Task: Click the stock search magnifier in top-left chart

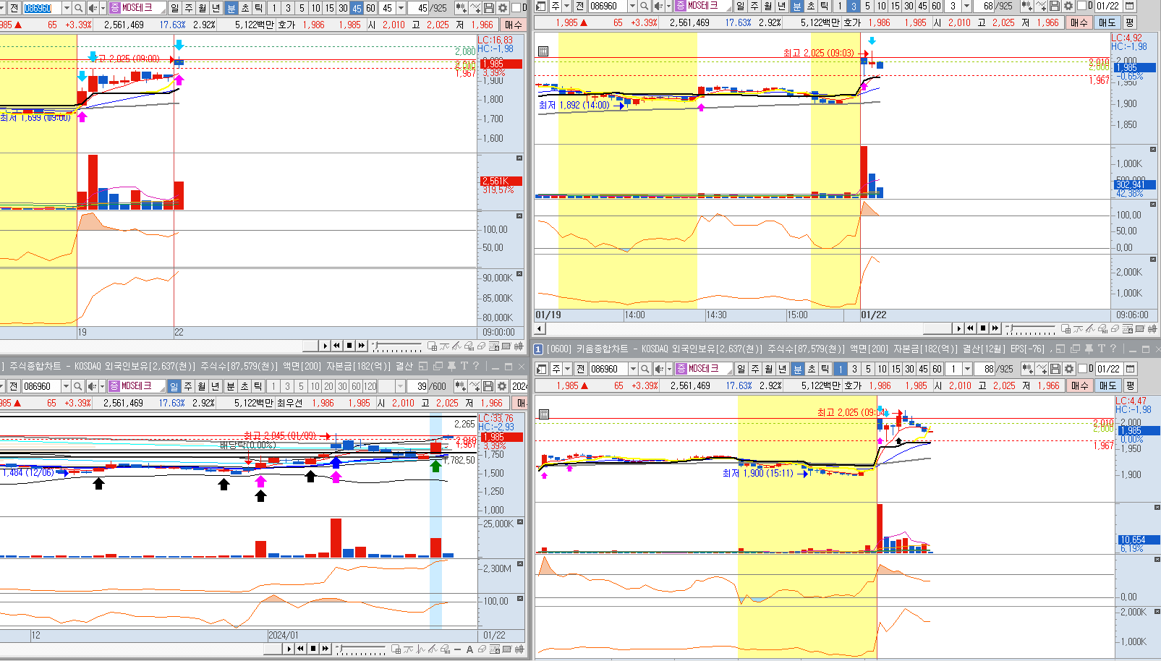Action: coord(79,8)
